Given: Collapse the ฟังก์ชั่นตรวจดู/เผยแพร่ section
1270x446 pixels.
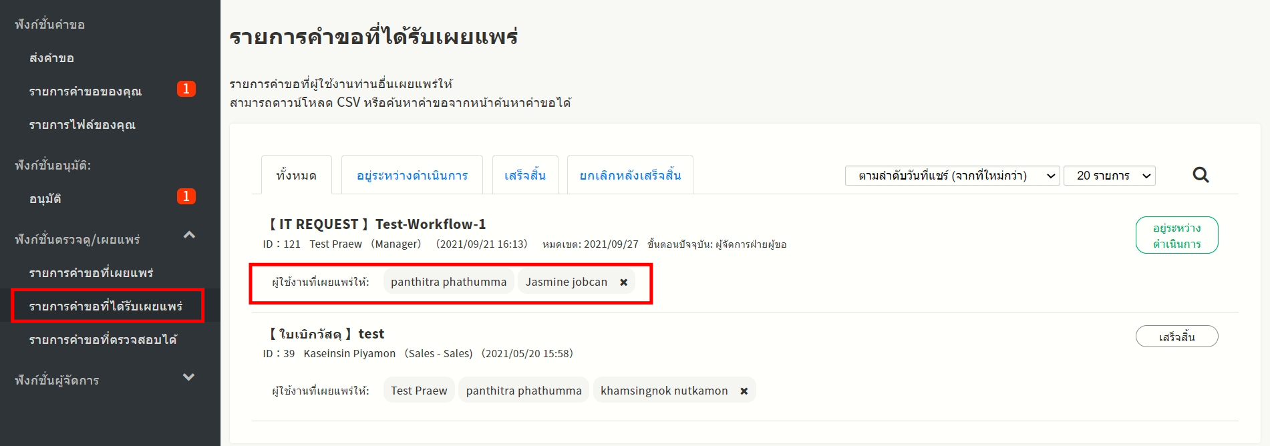Looking at the screenshot, I should pos(189,235).
